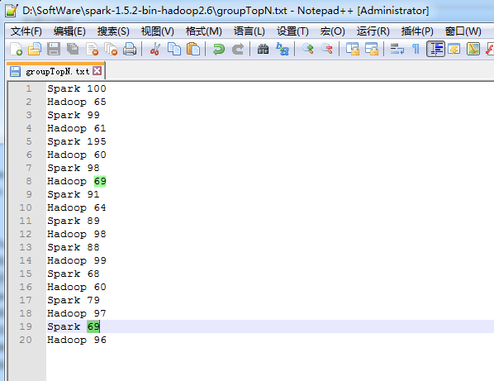Click the text 'Spark 195' on line 5
494x381 pixels.
tap(77, 141)
